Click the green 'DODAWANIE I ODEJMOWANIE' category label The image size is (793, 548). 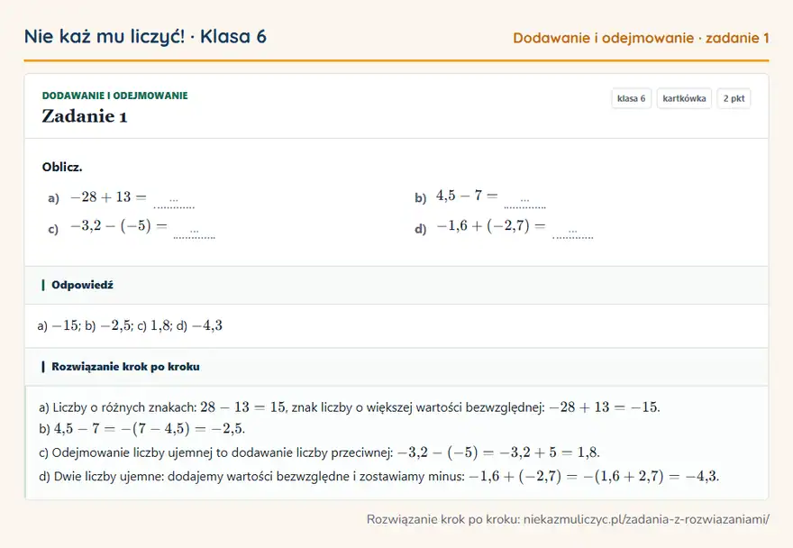click(x=114, y=96)
